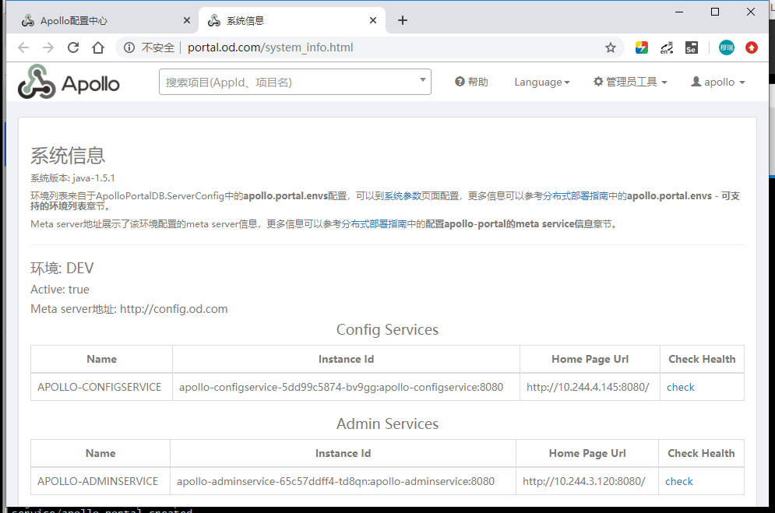The width and height of the screenshot is (775, 513).
Task: Click the Config Services table title
Action: [x=388, y=329]
